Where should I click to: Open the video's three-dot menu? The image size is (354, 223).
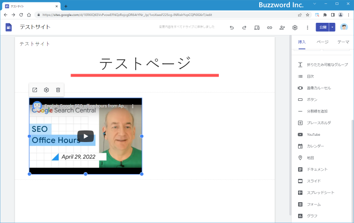133,106
